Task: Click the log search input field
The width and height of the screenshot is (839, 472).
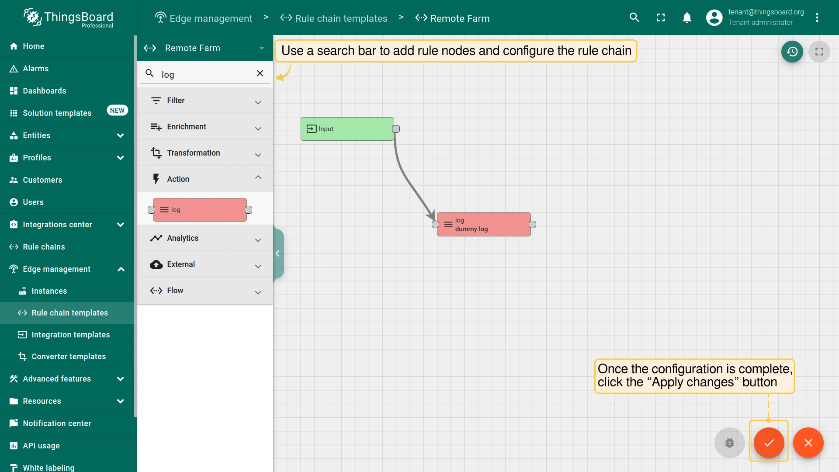Action: (x=205, y=75)
